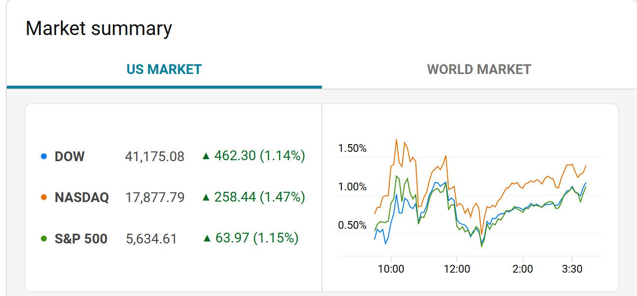
Task: Click the S&P 500 index name
Action: click(x=81, y=239)
